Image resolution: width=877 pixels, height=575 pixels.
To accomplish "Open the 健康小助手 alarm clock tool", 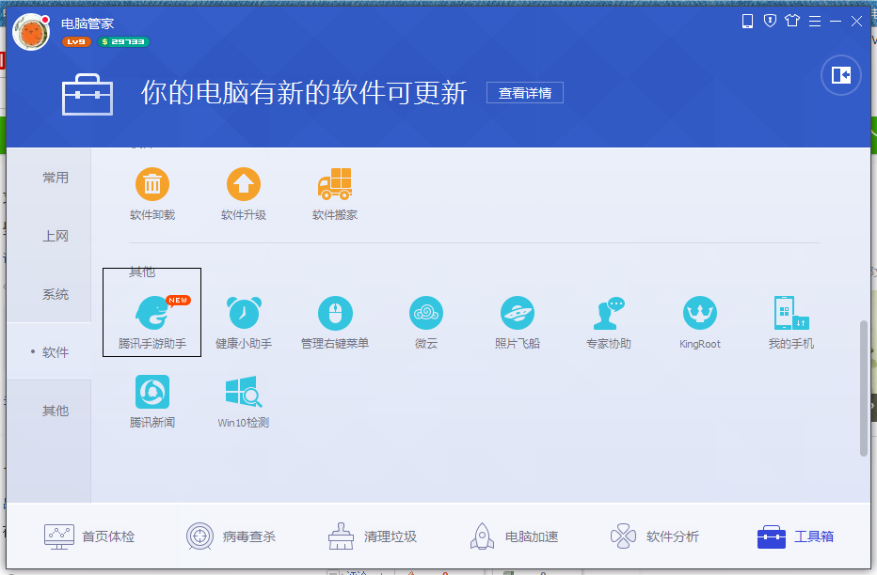I will click(244, 322).
